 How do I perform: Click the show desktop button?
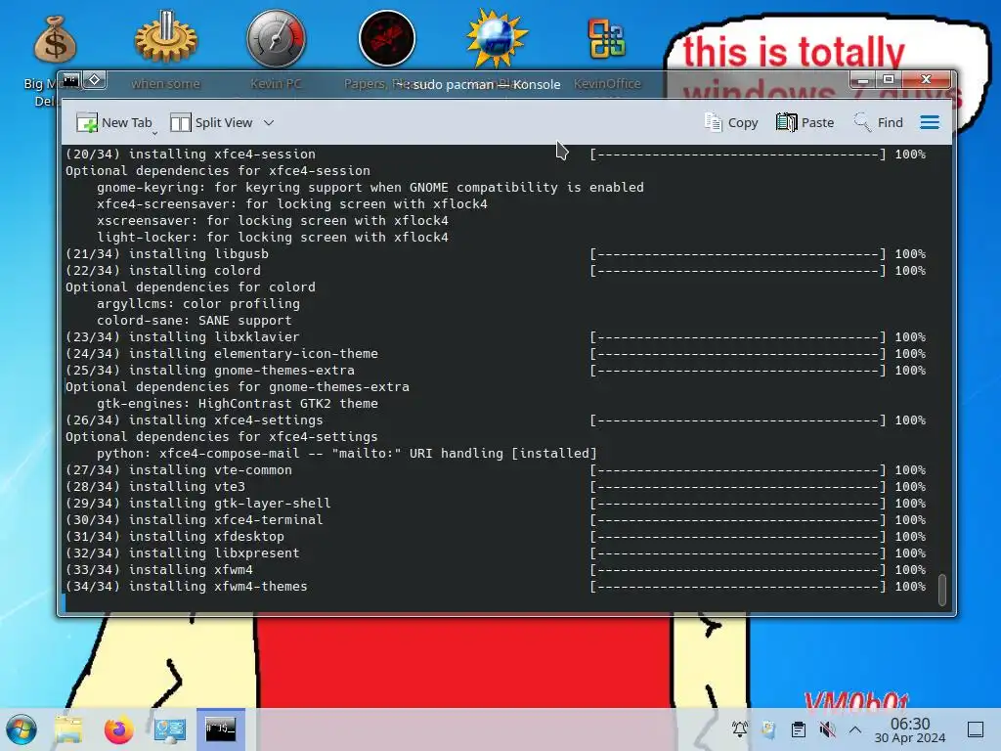[976, 729]
